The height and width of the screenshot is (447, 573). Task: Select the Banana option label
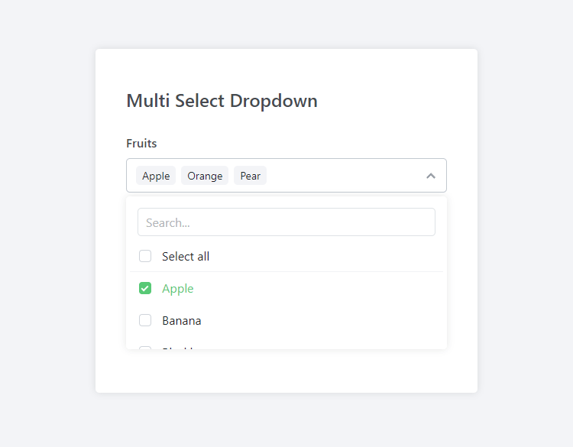(182, 321)
